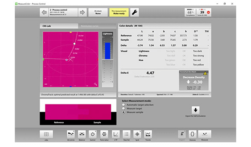Click the Too red hue label
The height and width of the screenshot is (147, 251).
(197, 60)
